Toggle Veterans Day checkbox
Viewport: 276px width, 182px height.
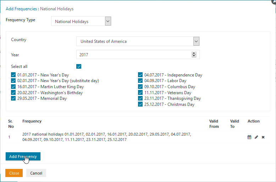tap(140, 92)
